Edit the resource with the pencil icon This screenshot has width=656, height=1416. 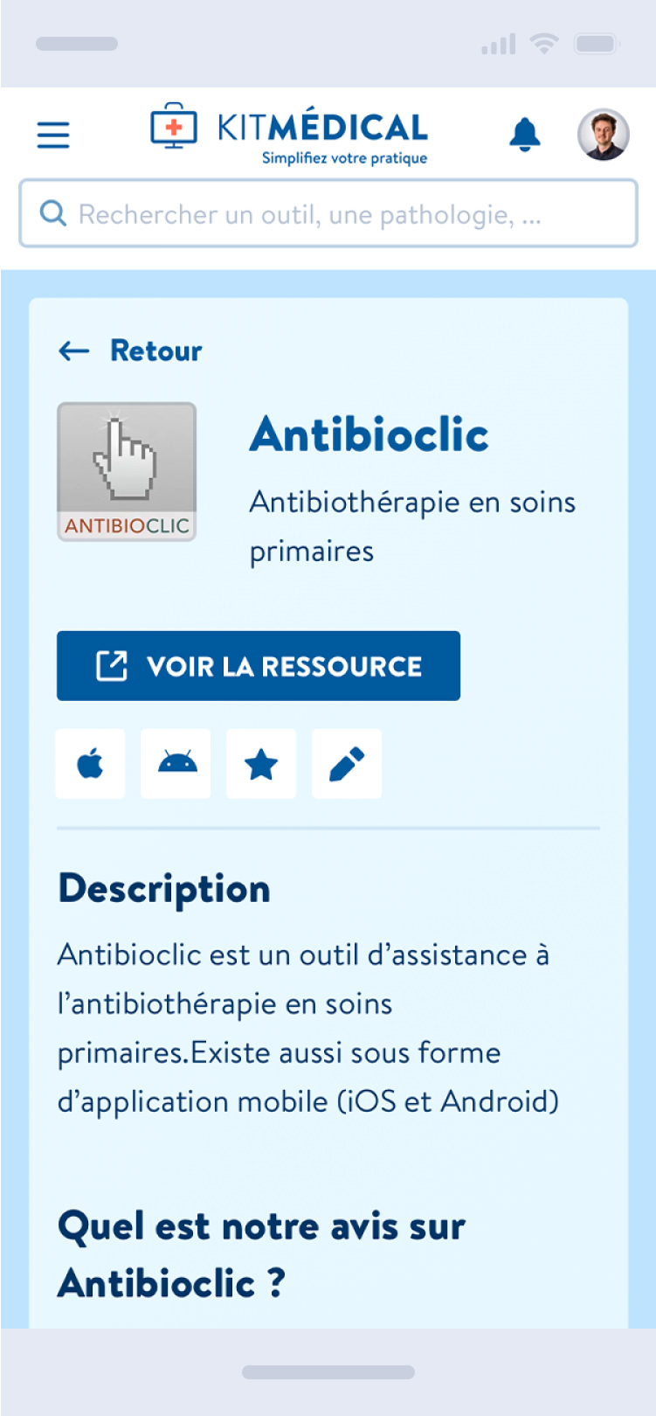(x=347, y=764)
